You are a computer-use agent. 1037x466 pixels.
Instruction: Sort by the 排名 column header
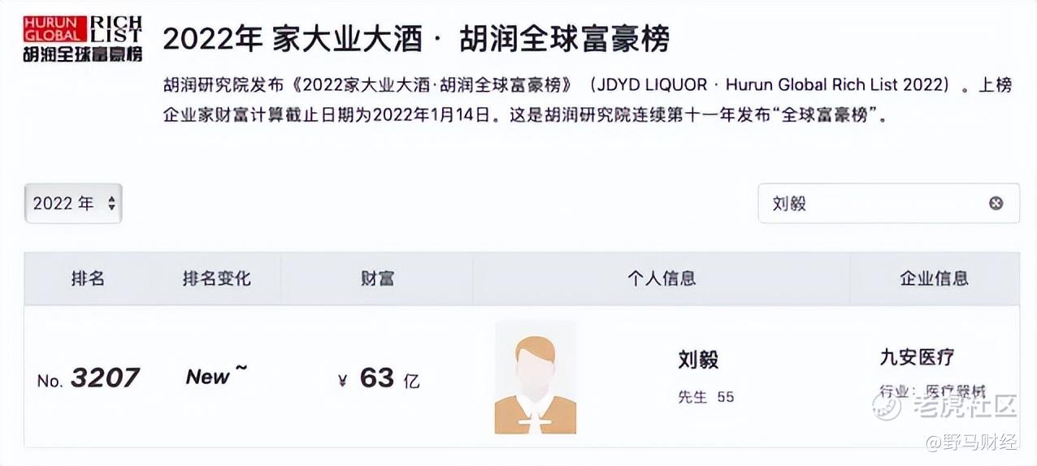pos(88,278)
